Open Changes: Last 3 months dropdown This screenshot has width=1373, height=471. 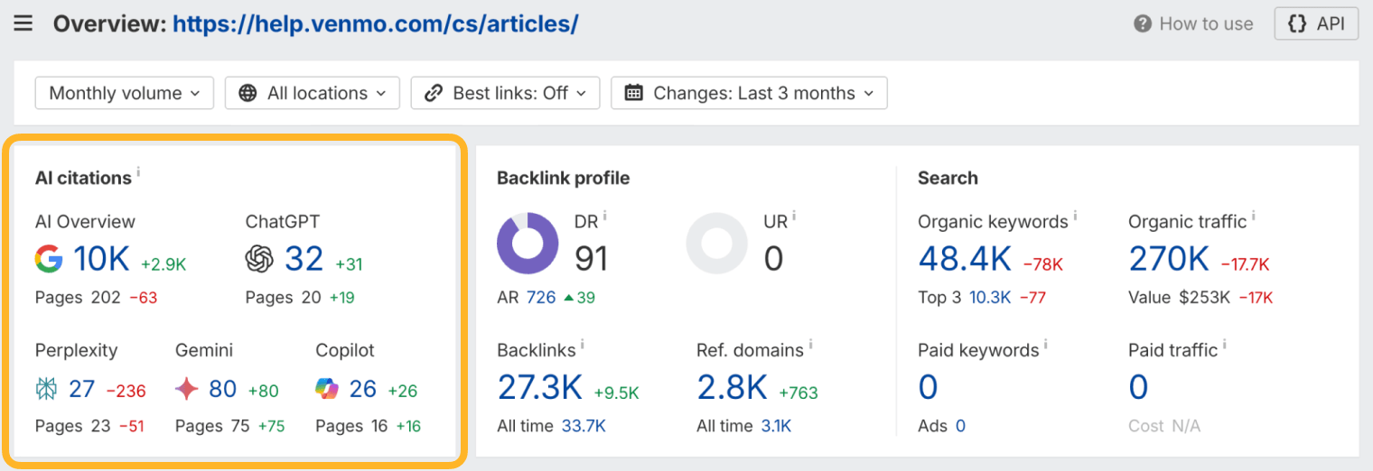pyautogui.click(x=749, y=93)
